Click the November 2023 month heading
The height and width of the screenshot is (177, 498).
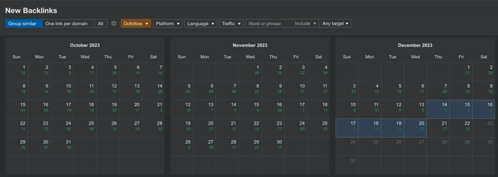point(250,45)
